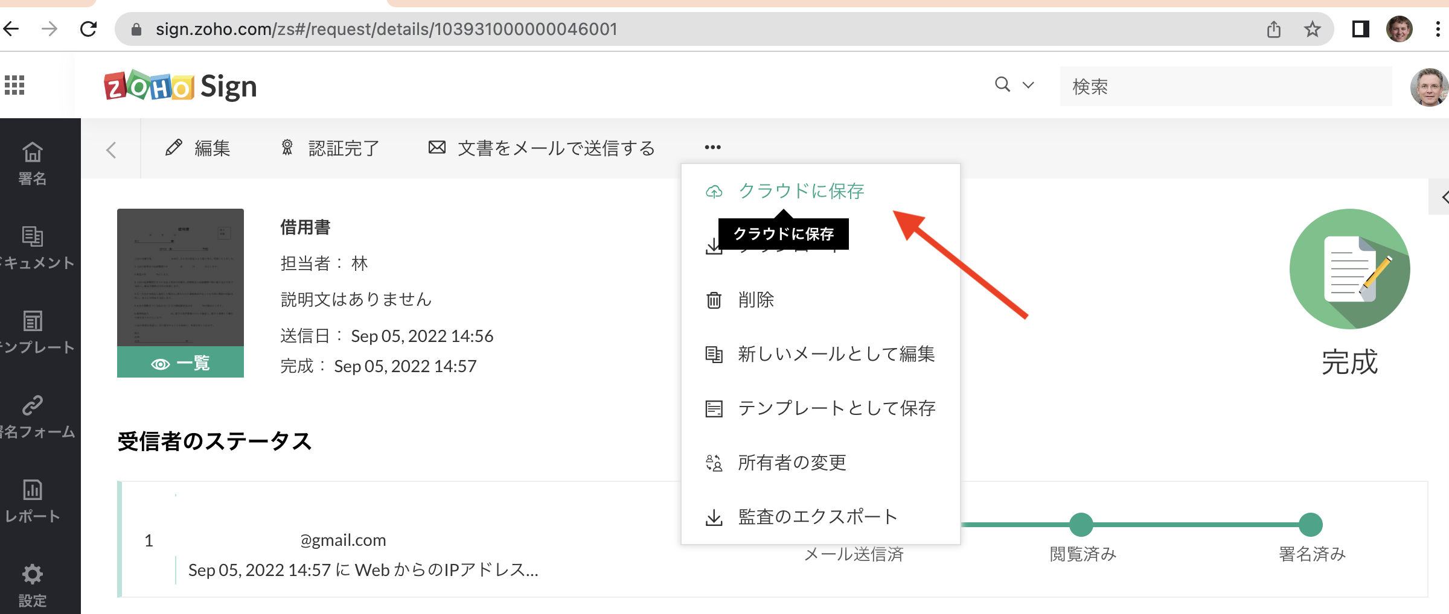Click 編集 button in toolbar
The height and width of the screenshot is (614, 1449).
click(x=198, y=148)
